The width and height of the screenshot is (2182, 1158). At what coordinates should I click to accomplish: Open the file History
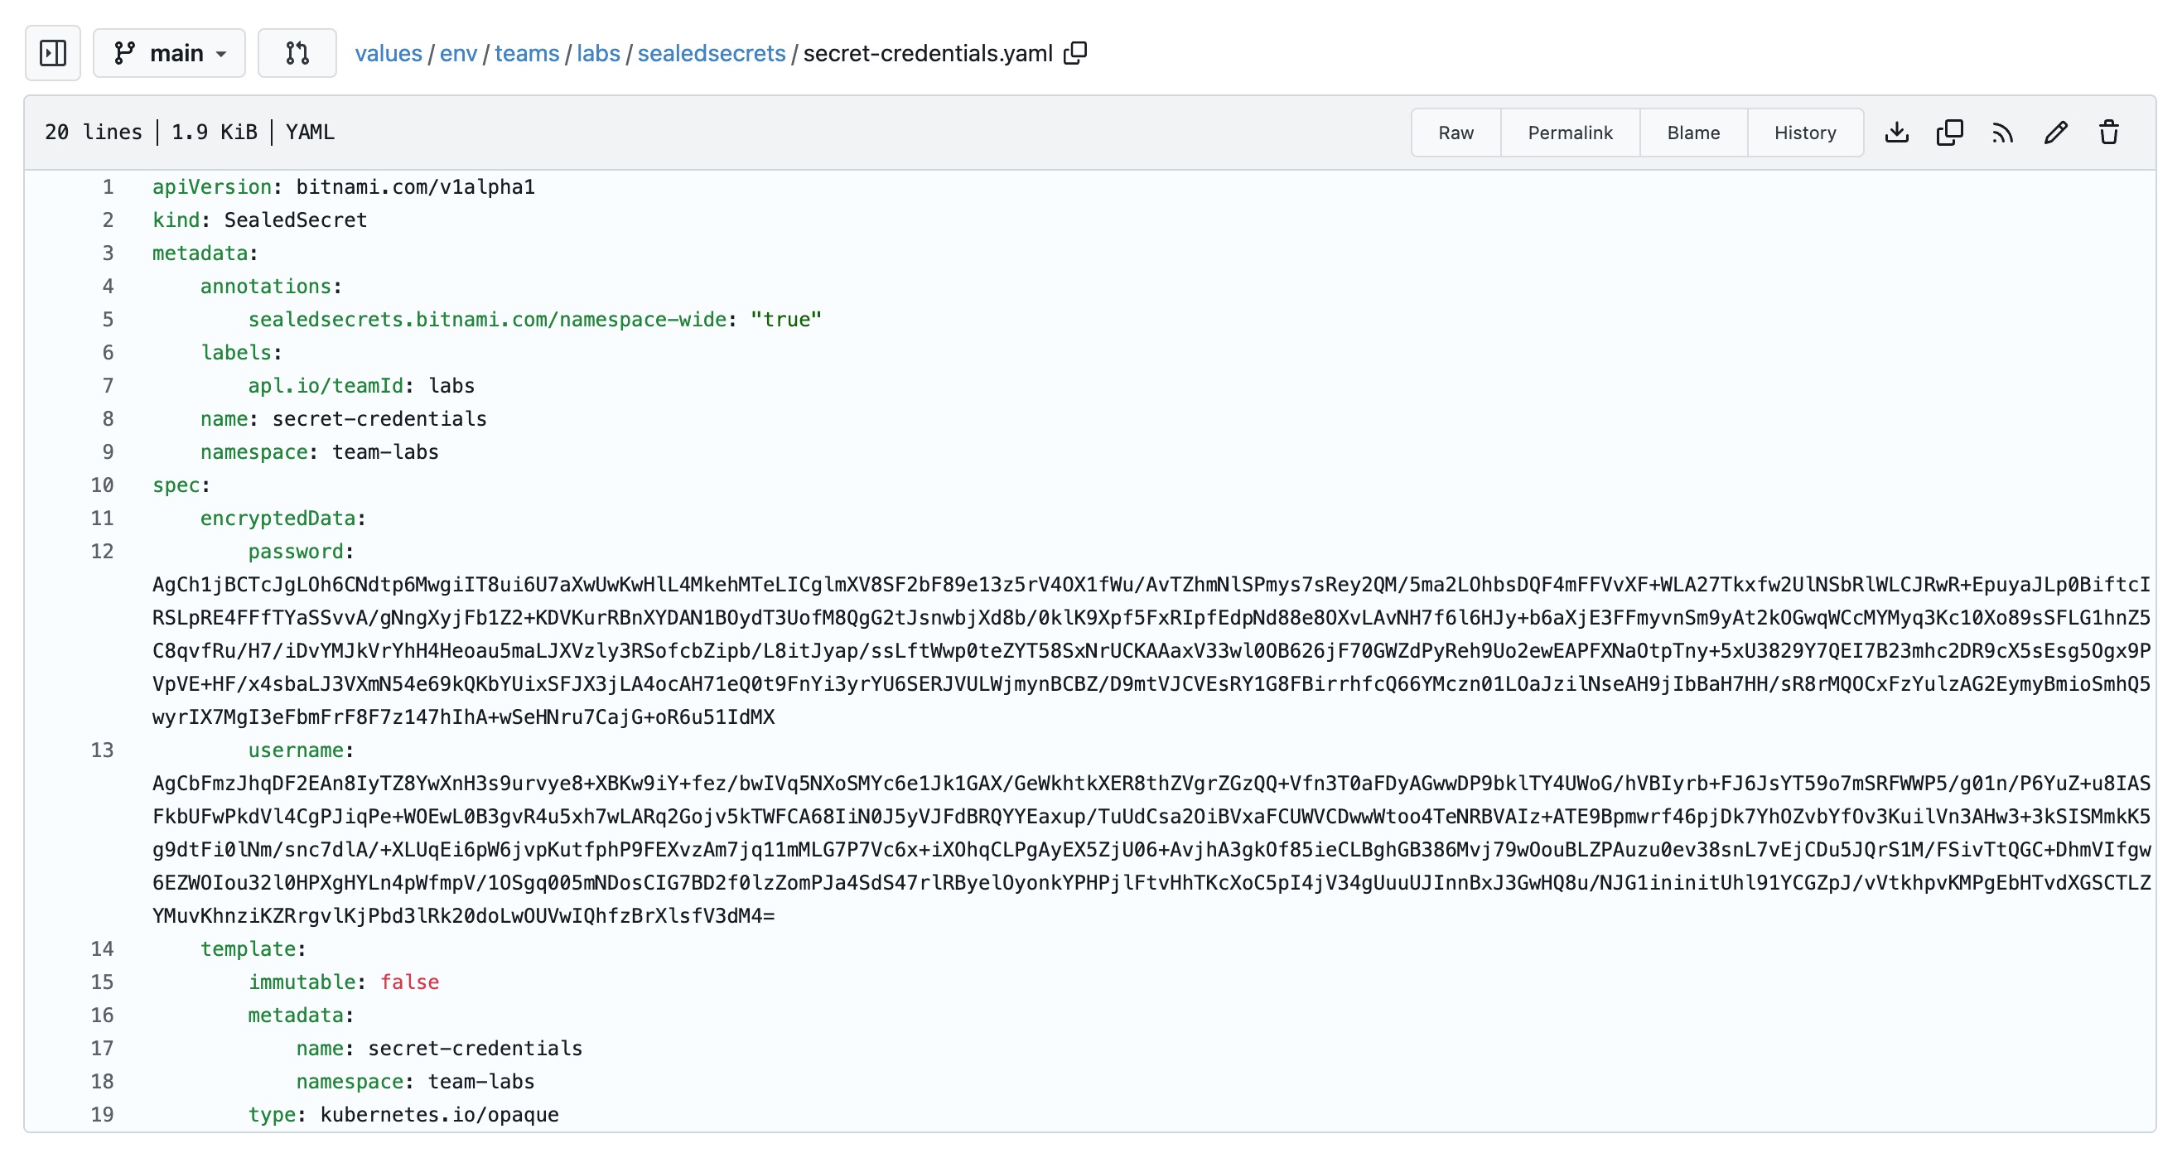(1805, 133)
